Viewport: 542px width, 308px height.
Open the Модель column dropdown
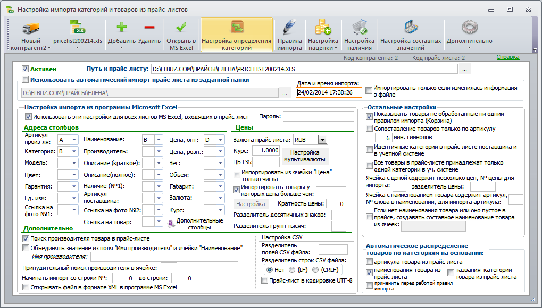click(x=74, y=163)
